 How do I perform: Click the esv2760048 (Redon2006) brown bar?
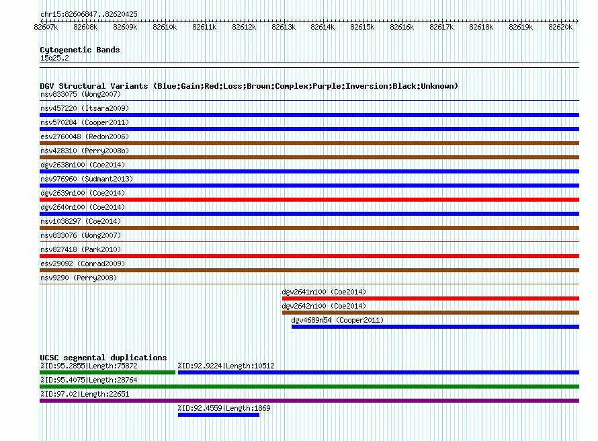309,143
